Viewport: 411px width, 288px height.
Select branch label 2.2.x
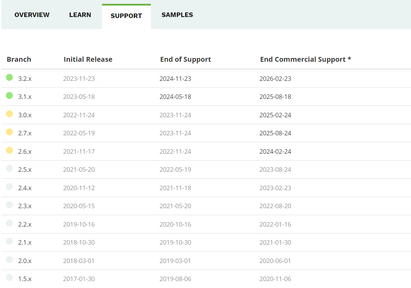tap(25, 225)
